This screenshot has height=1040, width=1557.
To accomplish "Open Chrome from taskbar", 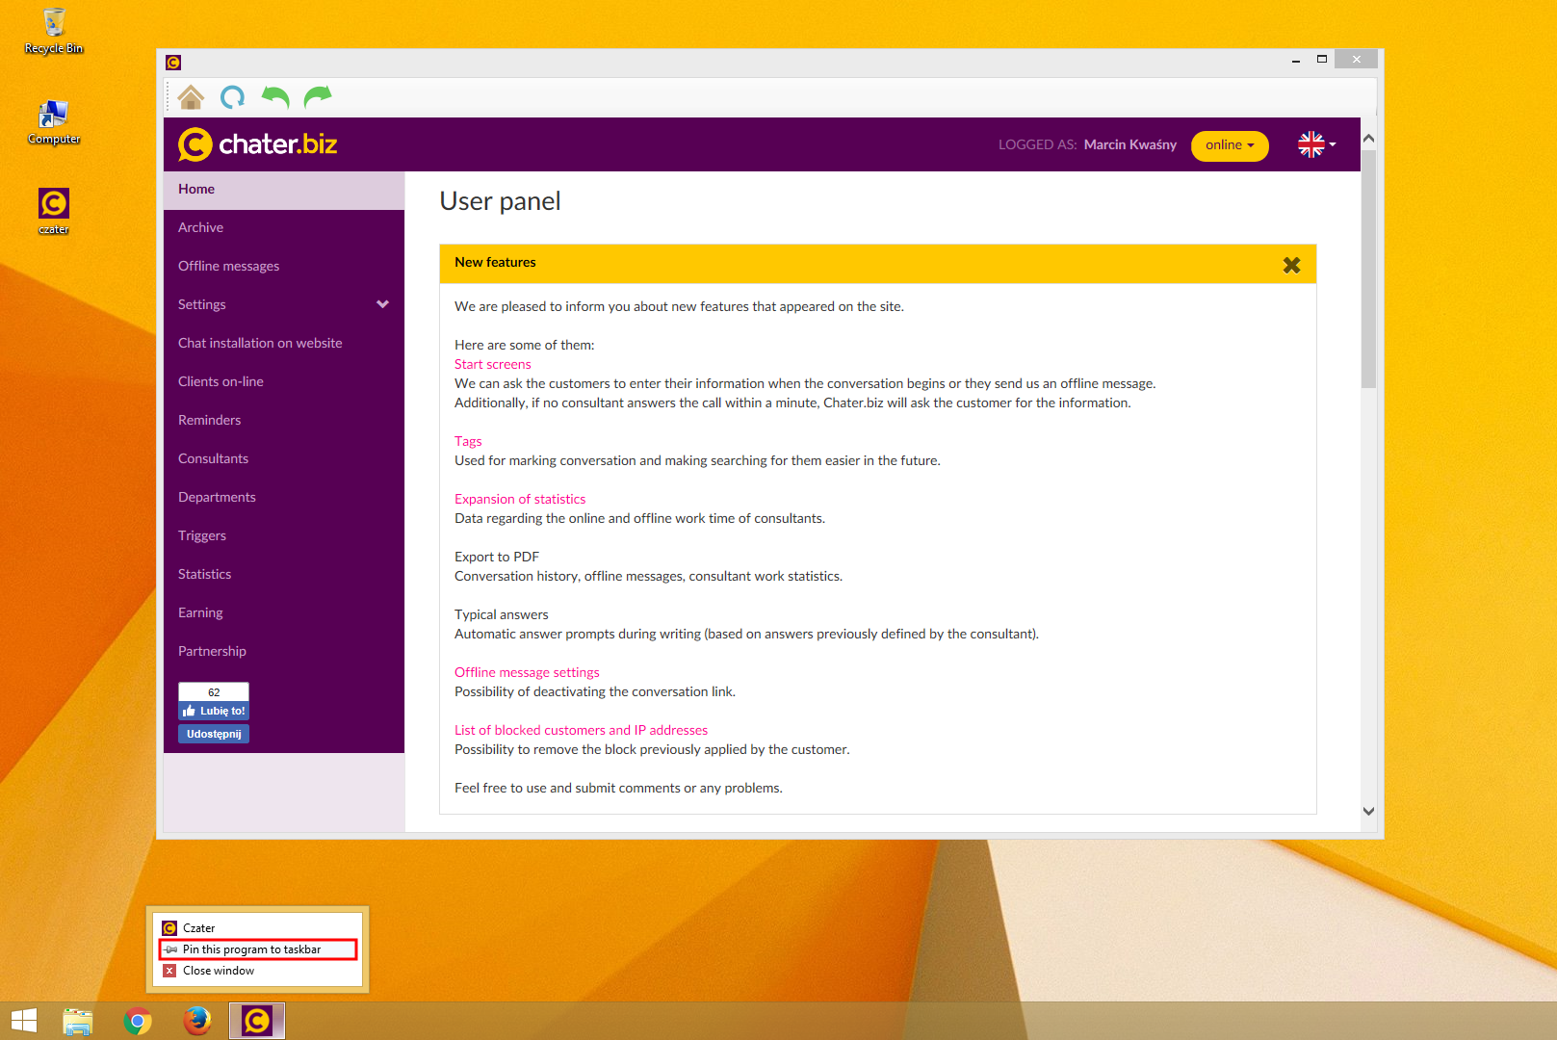I will (138, 1021).
